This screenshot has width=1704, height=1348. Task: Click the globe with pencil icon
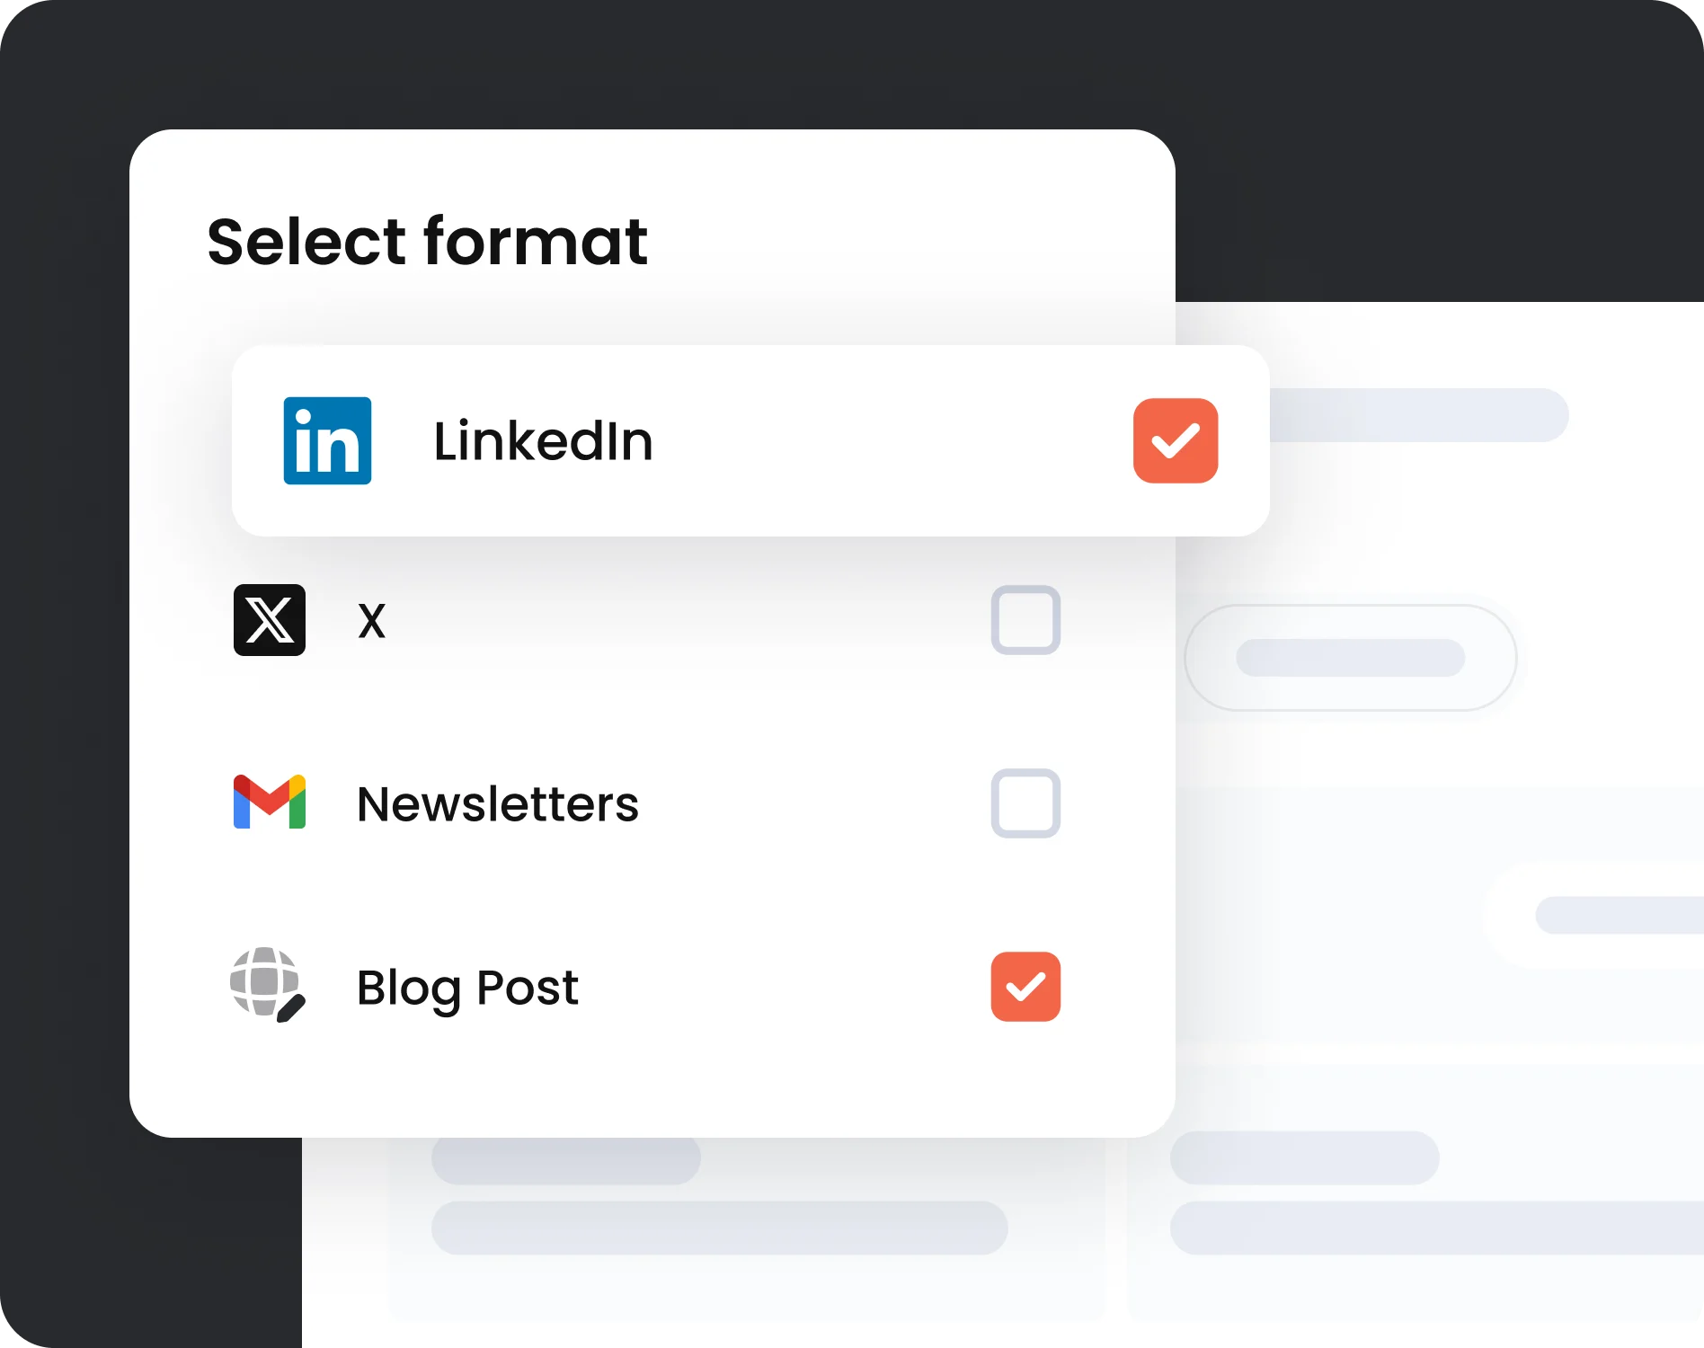pyautogui.click(x=268, y=984)
